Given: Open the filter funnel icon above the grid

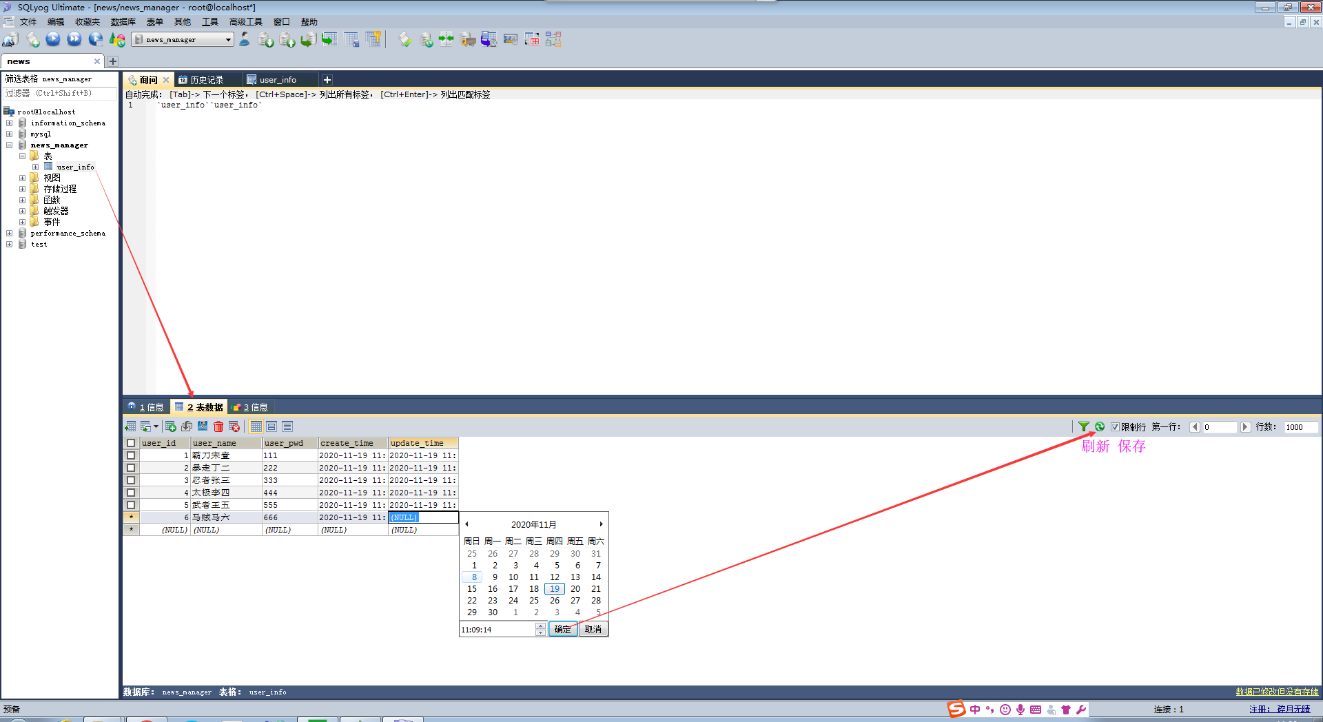Looking at the screenshot, I should pos(1084,426).
